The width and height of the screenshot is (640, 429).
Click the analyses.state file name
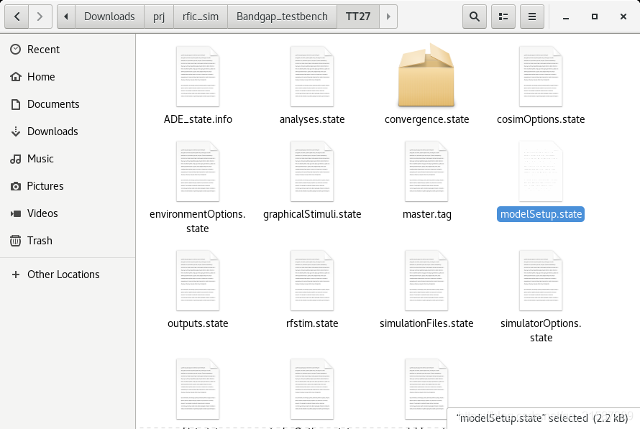tap(312, 119)
